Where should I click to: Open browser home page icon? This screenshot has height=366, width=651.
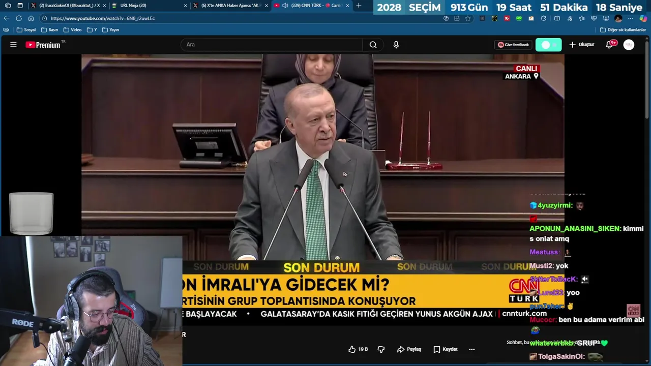tap(31, 18)
